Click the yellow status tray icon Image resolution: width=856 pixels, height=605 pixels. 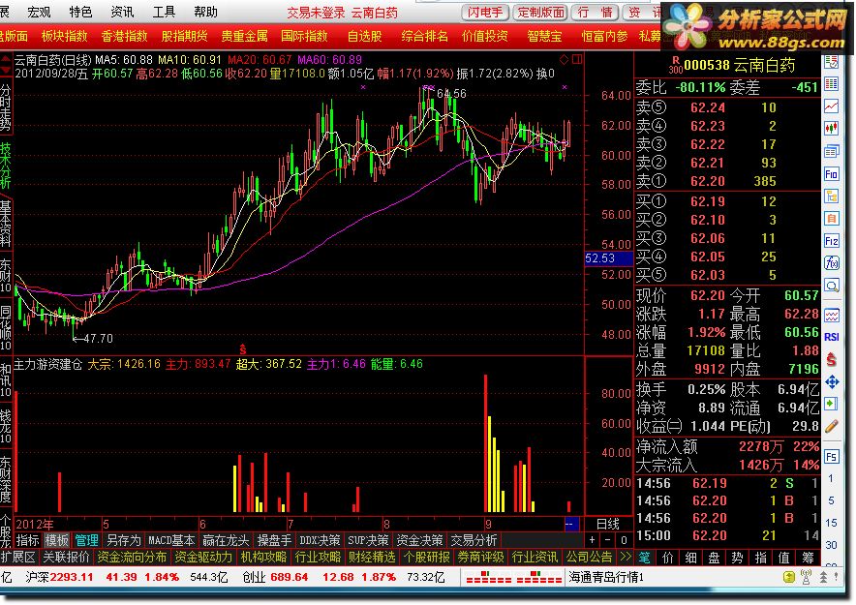click(788, 577)
